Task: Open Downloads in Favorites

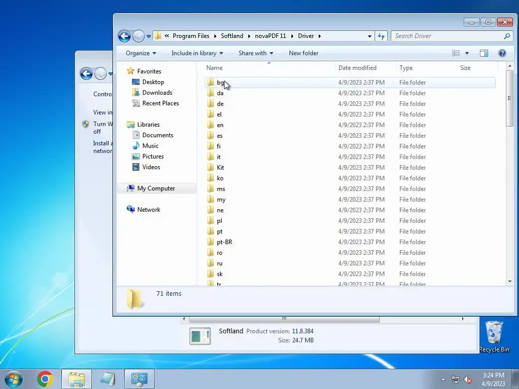Action: pos(157,93)
